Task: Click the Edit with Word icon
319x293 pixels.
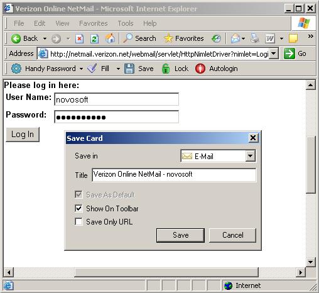Action: coord(270,39)
